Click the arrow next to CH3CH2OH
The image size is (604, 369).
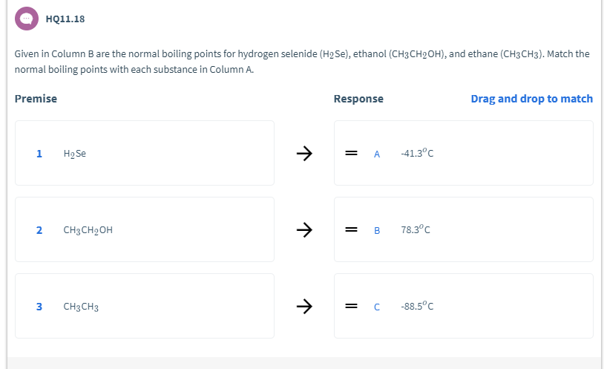pyautogui.click(x=303, y=230)
